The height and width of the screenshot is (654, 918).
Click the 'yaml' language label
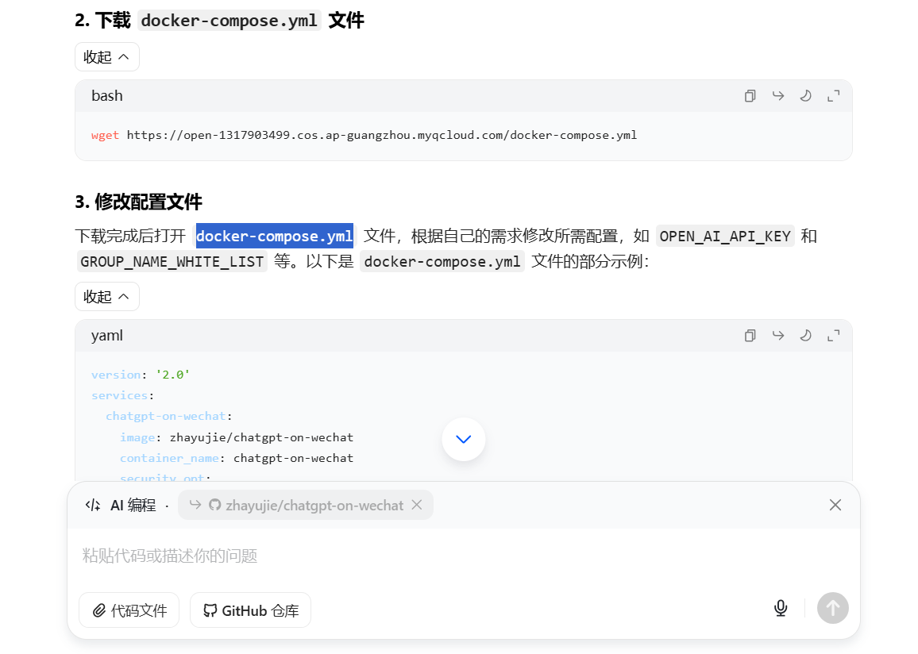107,336
